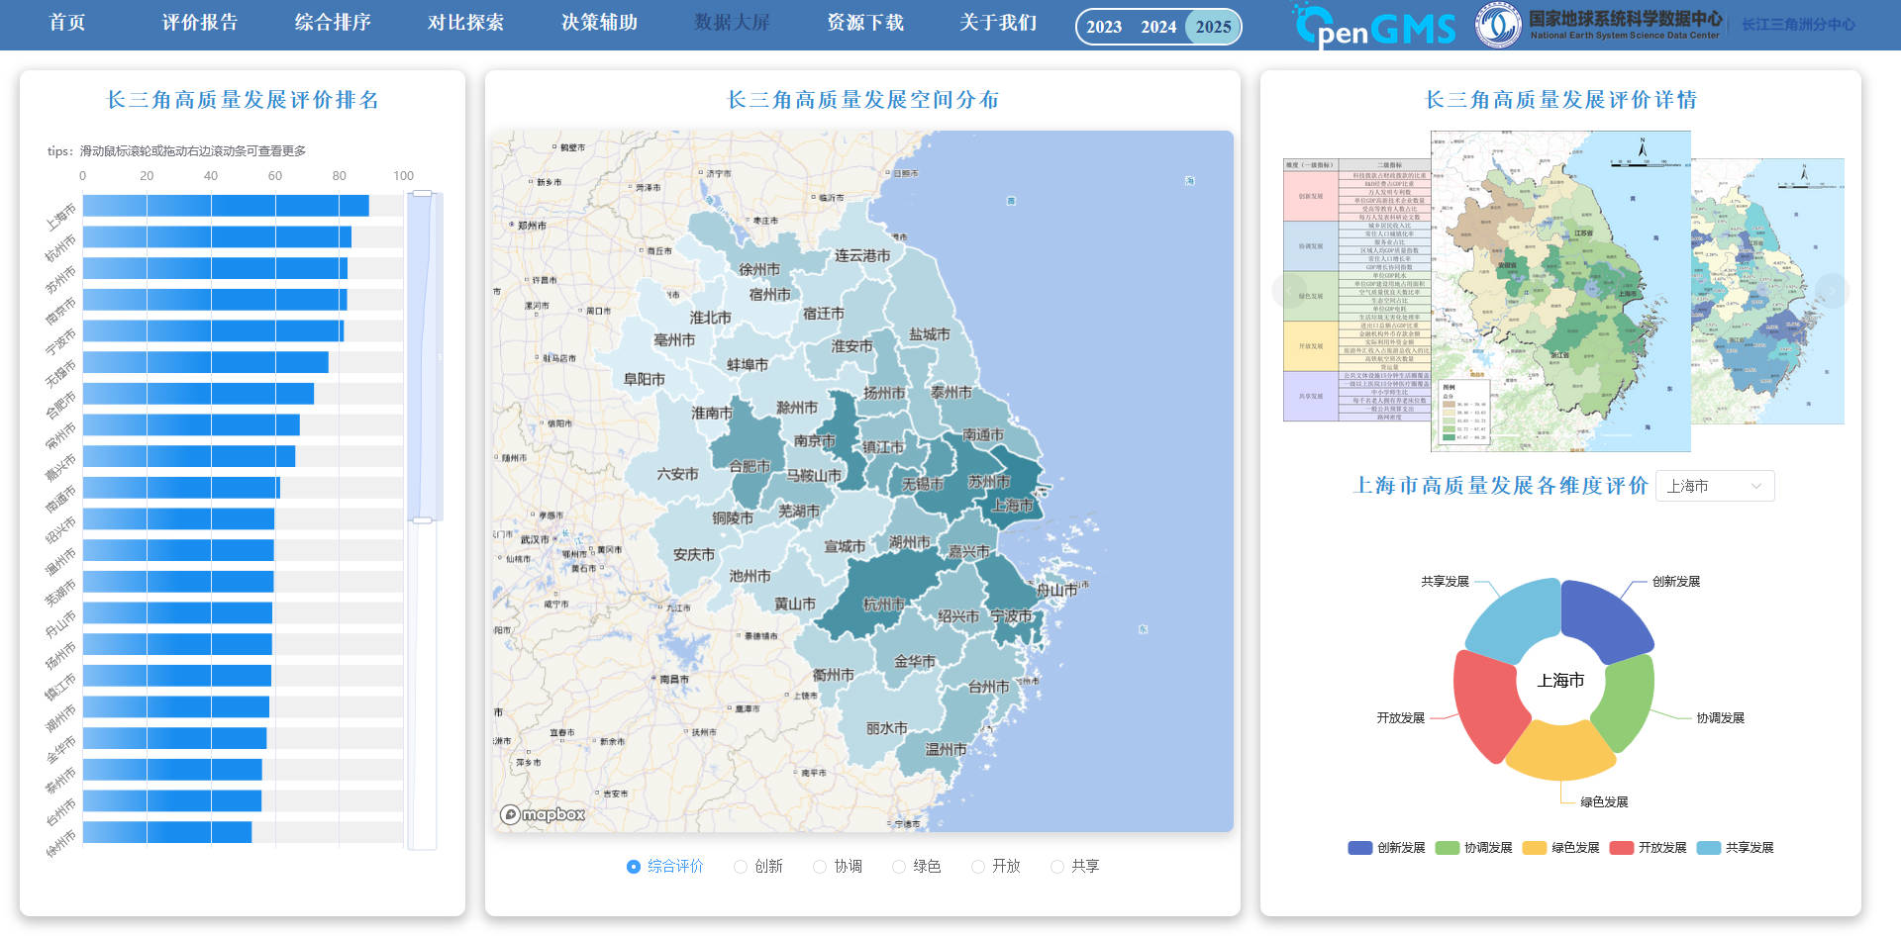Click the 长江三角洲分中心 link
1901x936 pixels.
click(x=1798, y=25)
